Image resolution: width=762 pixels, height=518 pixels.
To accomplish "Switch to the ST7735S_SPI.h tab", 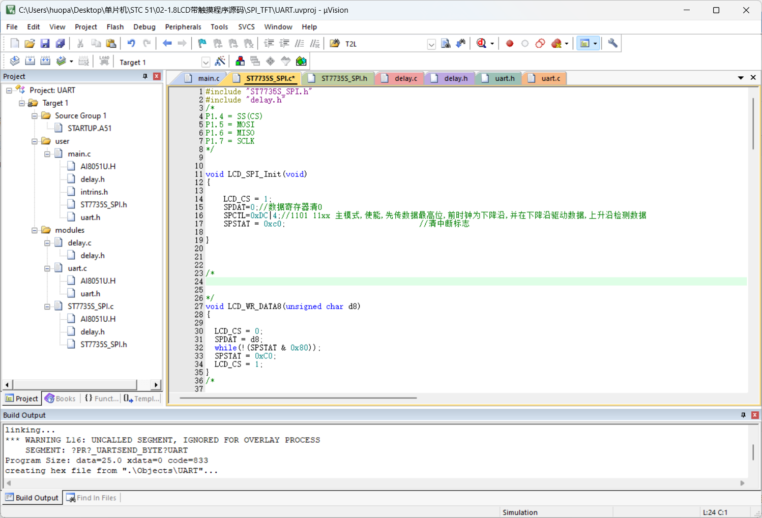I will (x=339, y=78).
